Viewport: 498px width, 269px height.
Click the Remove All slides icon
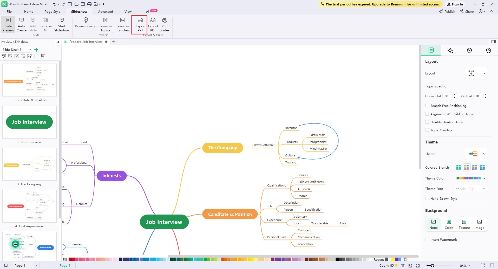point(45,20)
